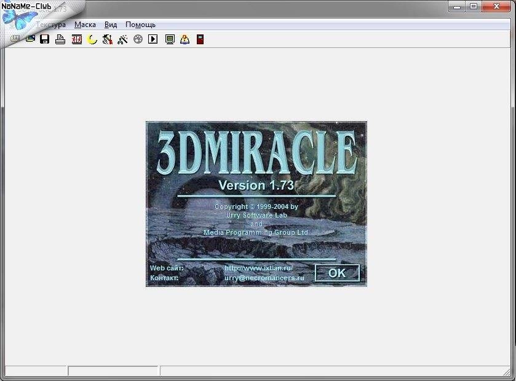Open the Текстура menu
This screenshot has width=516, height=381.
(x=50, y=25)
